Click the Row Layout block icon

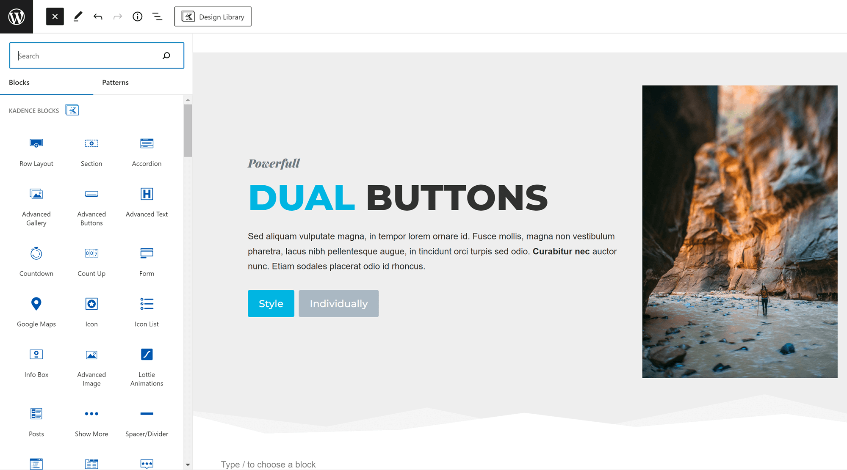pyautogui.click(x=36, y=143)
